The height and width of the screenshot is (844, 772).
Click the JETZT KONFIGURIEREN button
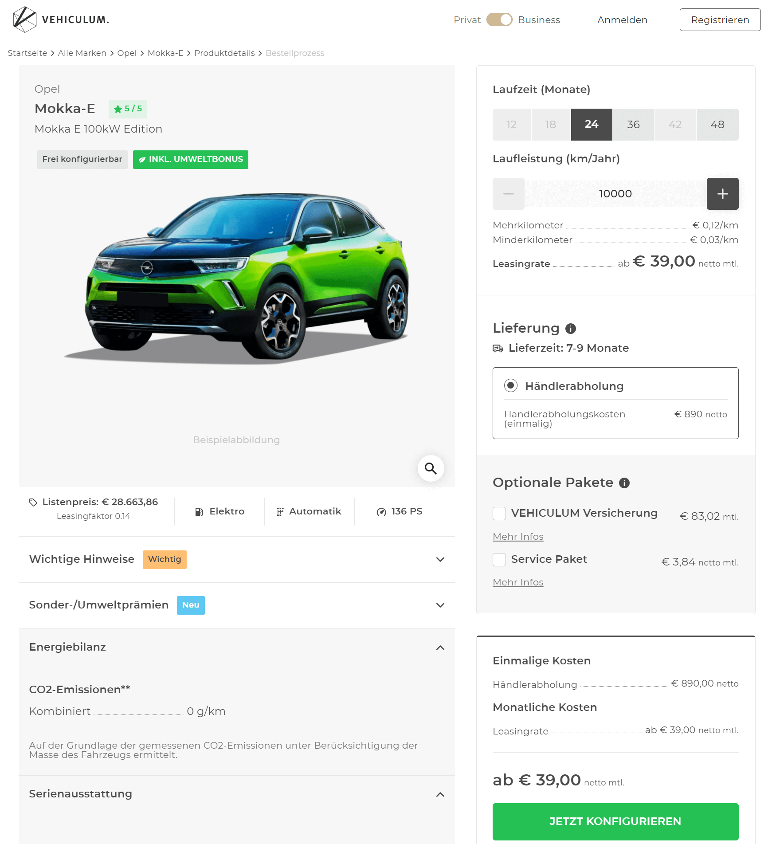click(x=615, y=821)
